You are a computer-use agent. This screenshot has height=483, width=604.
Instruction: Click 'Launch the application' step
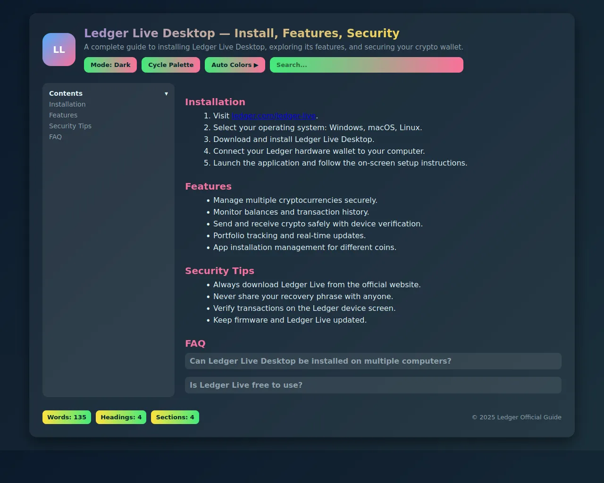coord(340,163)
